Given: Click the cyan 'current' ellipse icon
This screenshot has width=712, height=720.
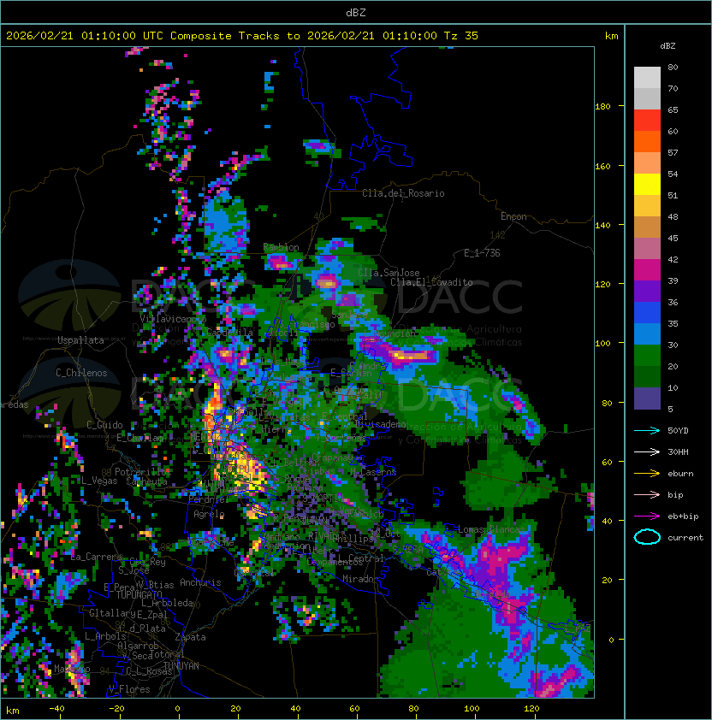Looking at the screenshot, I should (x=647, y=537).
